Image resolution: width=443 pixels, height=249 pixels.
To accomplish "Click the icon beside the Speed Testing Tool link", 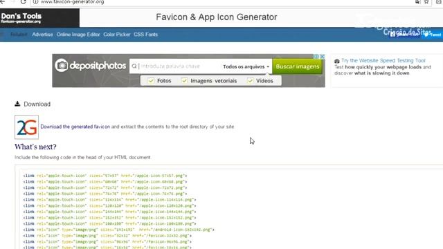I will [x=337, y=61].
